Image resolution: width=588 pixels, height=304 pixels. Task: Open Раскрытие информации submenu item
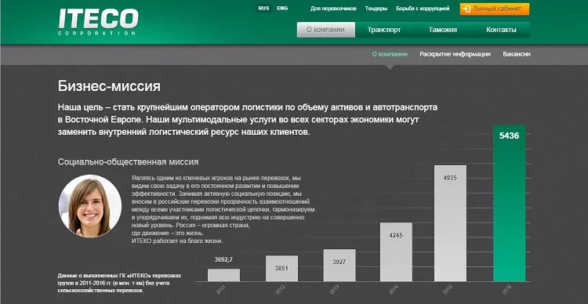(x=456, y=54)
